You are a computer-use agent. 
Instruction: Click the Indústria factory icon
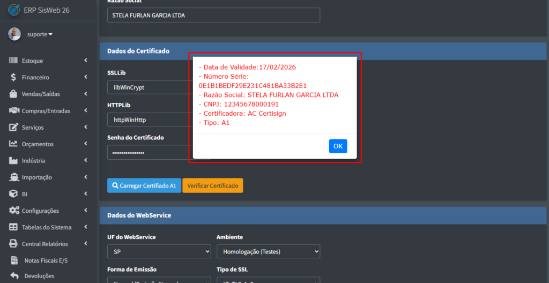pyautogui.click(x=13, y=161)
